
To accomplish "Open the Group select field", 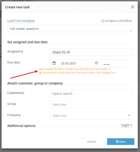I will [x=91, y=105].
